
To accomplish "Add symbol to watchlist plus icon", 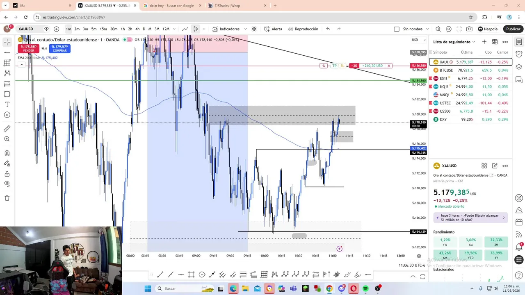I will click(484, 42).
